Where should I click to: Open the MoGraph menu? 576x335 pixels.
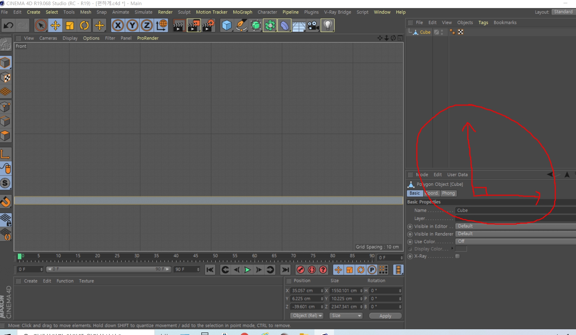(x=242, y=12)
